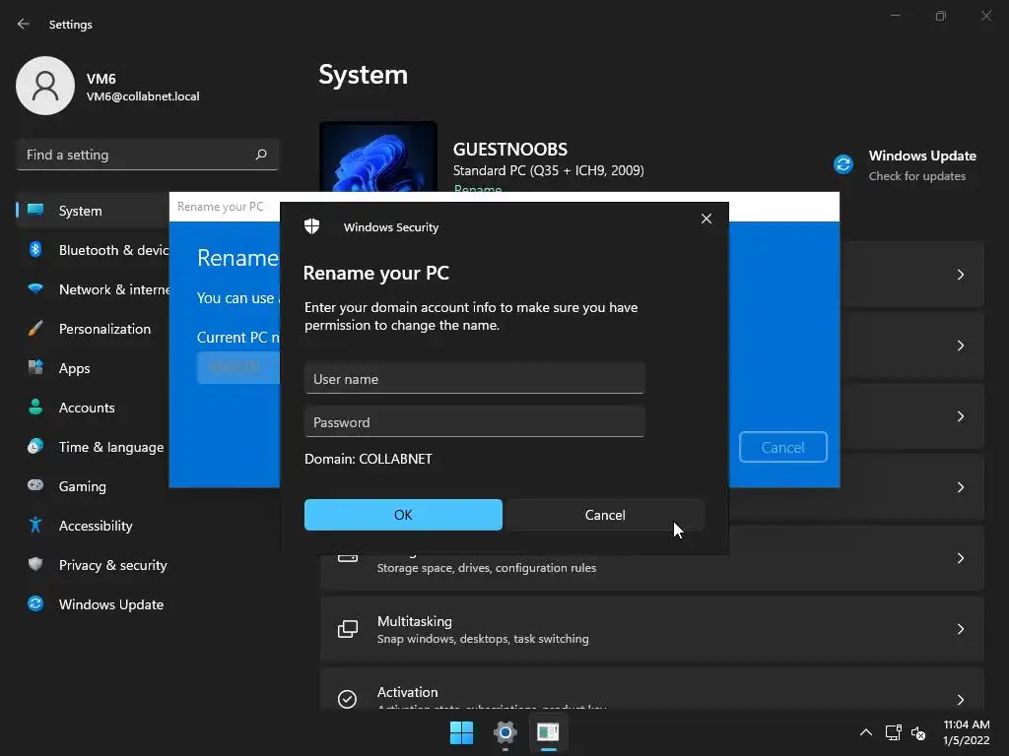Screen dimensions: 1009x756
Task: Click the third taskbar app icon
Action: (548, 732)
